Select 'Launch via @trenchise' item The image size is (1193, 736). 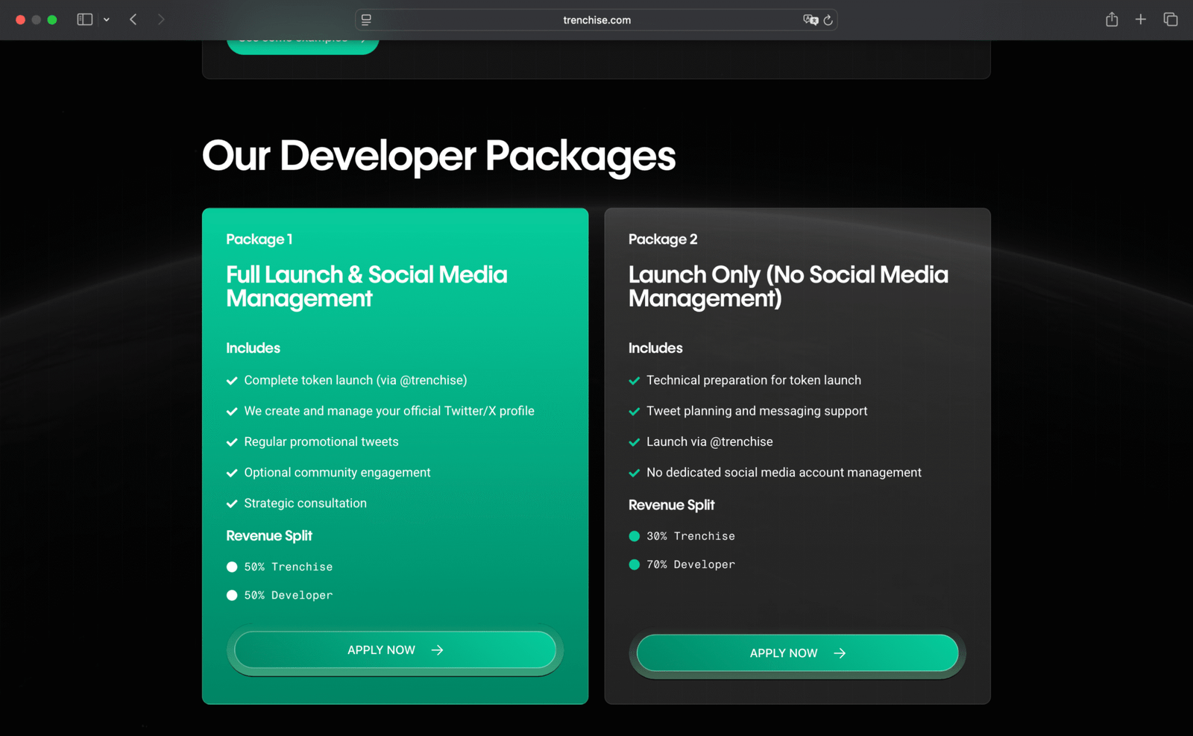(x=710, y=441)
